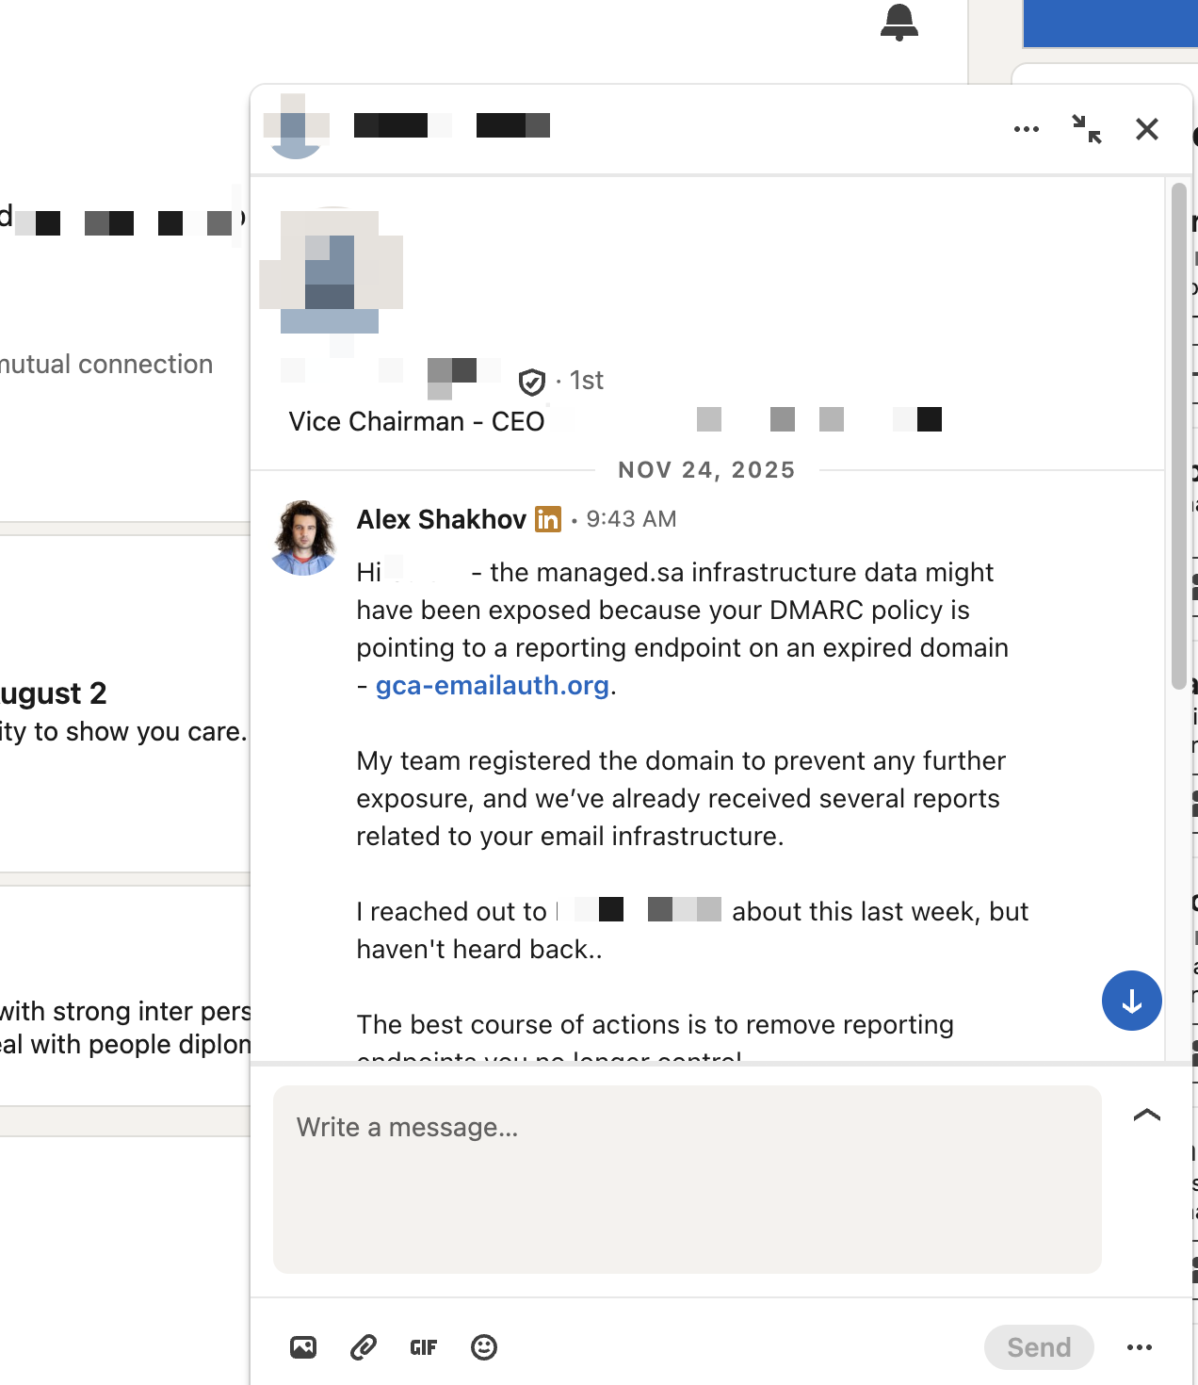Image resolution: width=1198 pixels, height=1385 pixels.
Task: Open the notifications bell icon
Action: point(898,22)
